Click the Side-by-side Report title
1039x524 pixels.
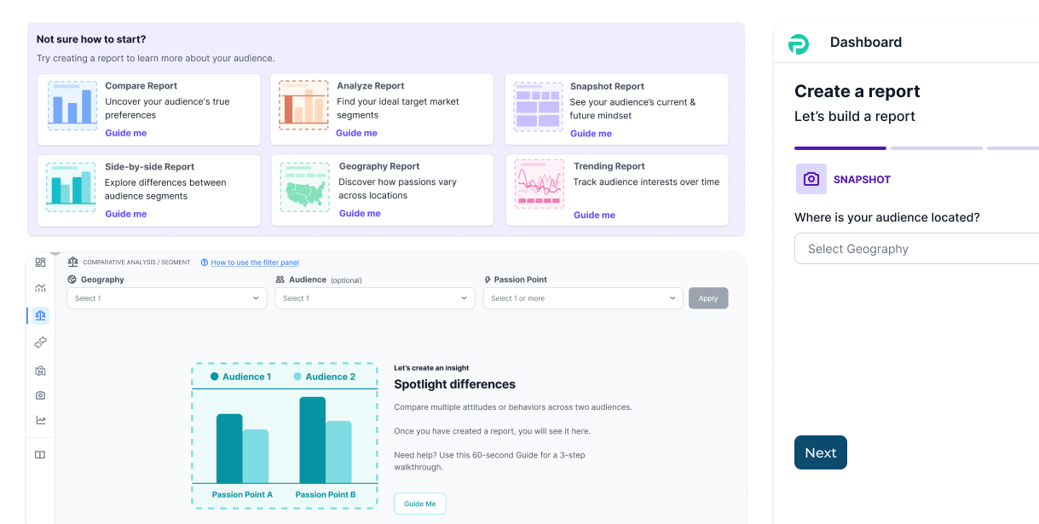(x=150, y=167)
